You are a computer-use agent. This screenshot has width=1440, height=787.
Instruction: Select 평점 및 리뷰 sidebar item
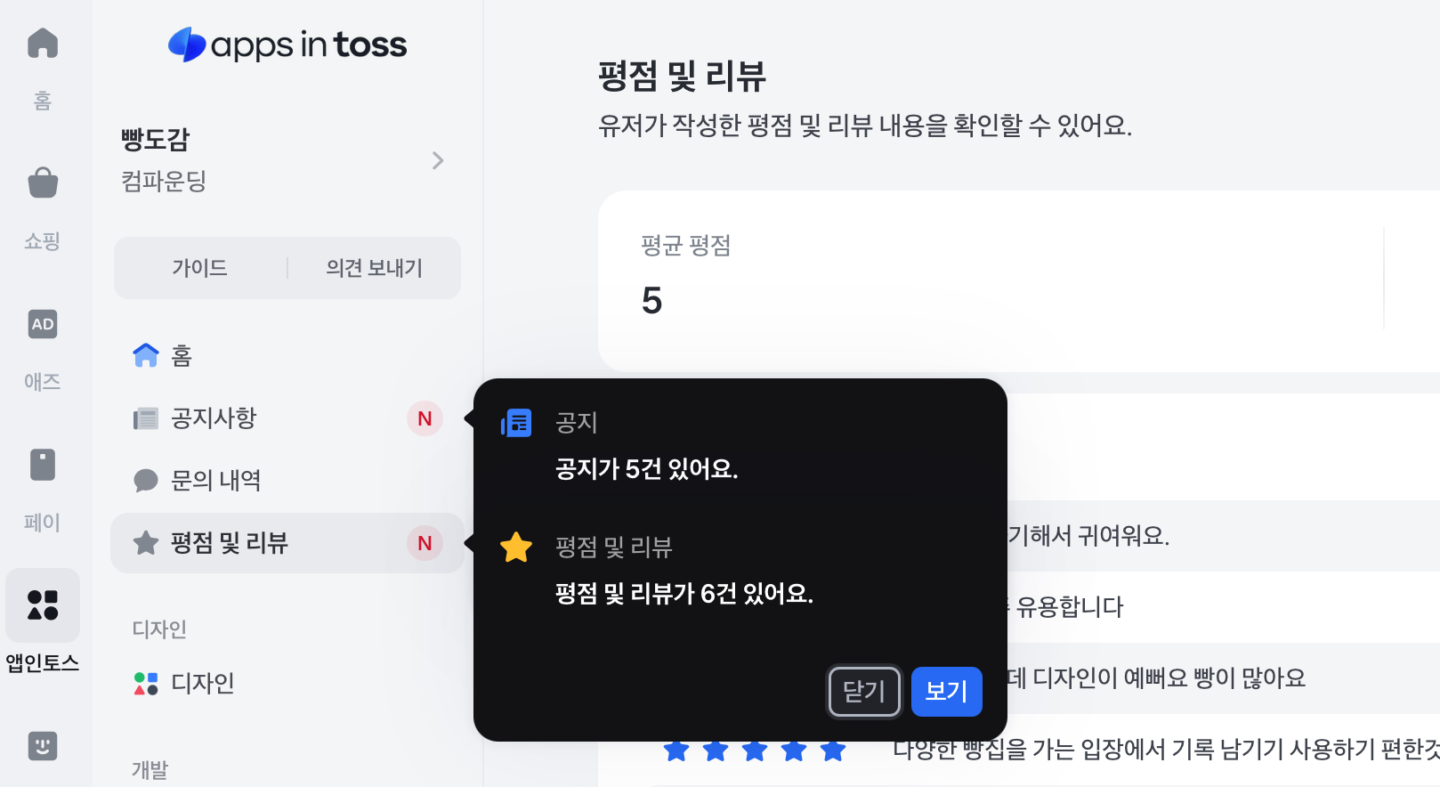pyautogui.click(x=287, y=543)
